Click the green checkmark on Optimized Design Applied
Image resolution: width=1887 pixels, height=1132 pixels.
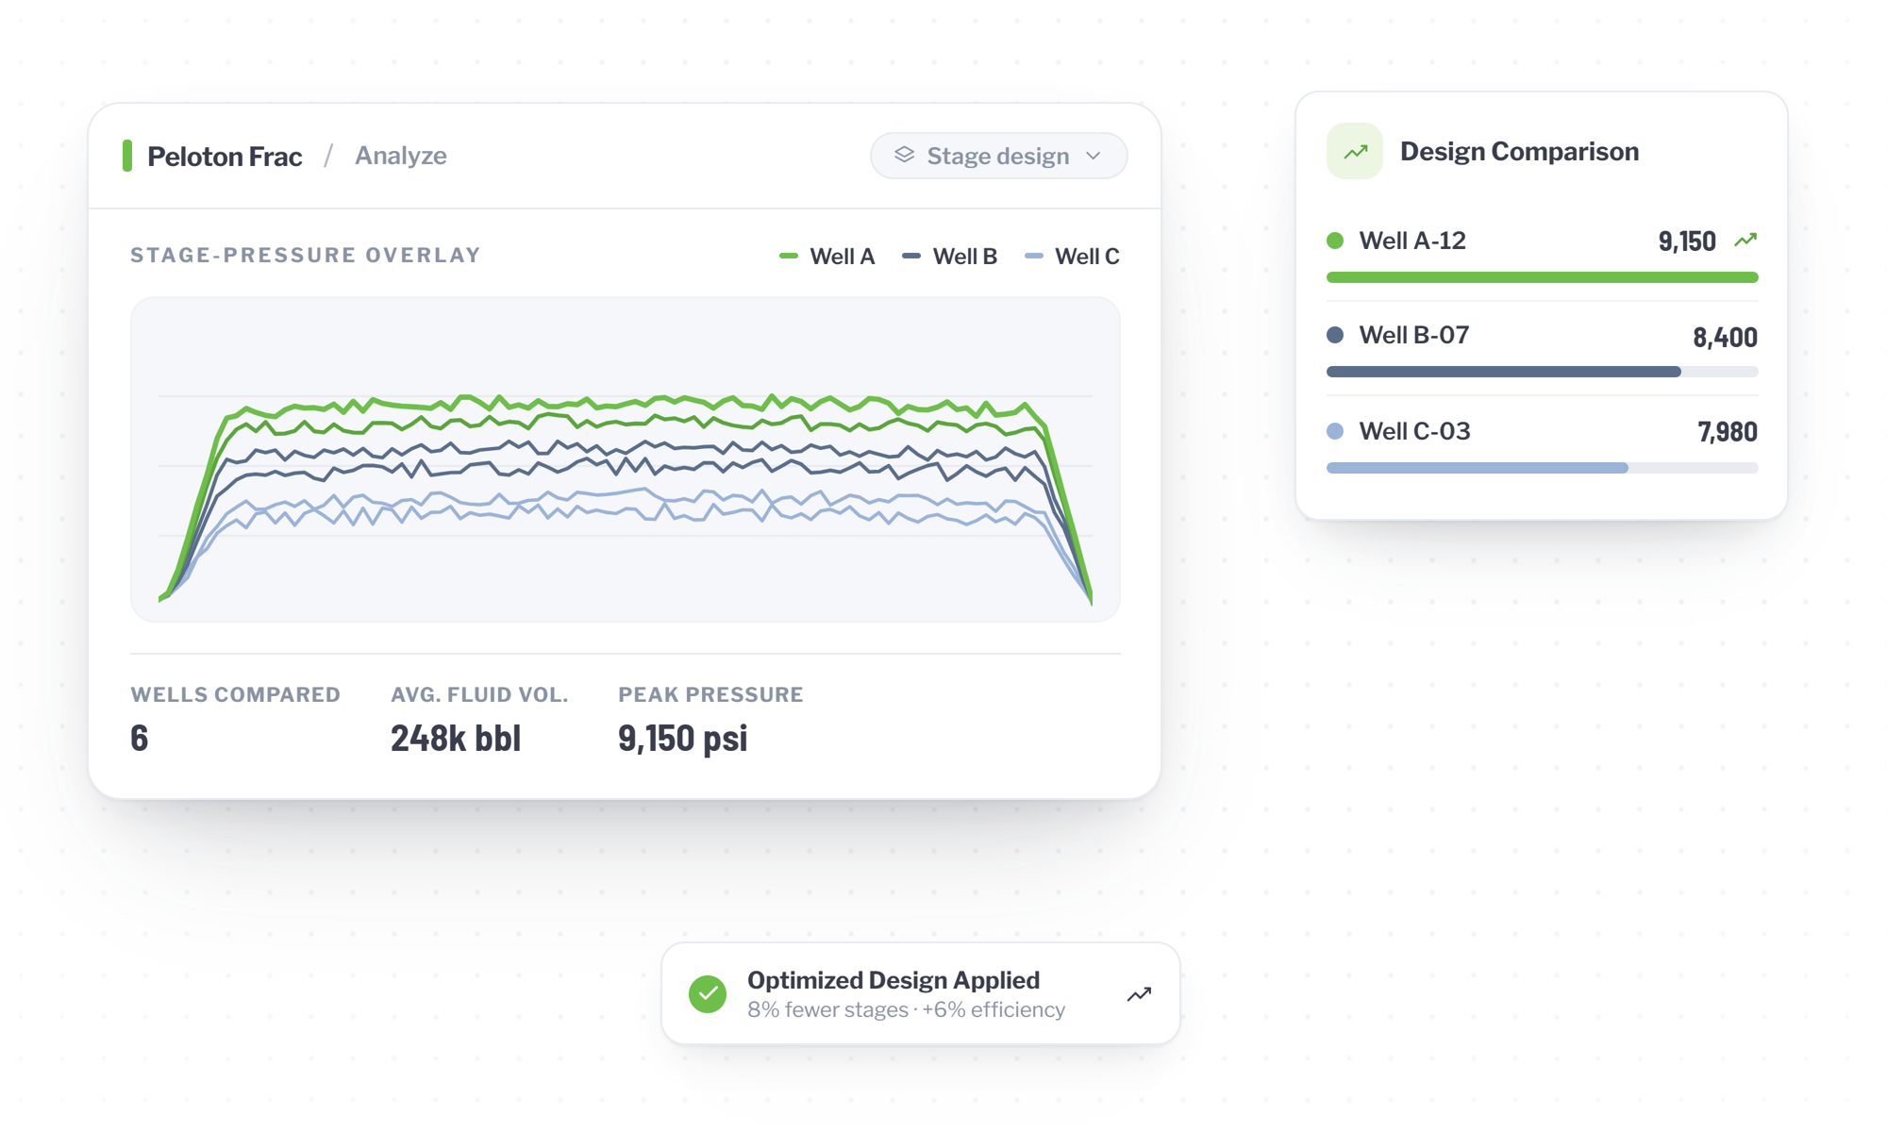point(708,993)
